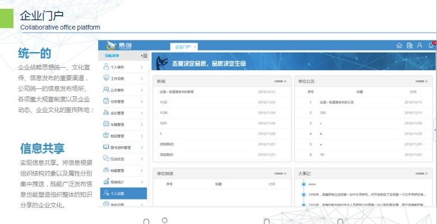
Task: Switch to the 企业门户 tab
Action: [183, 47]
